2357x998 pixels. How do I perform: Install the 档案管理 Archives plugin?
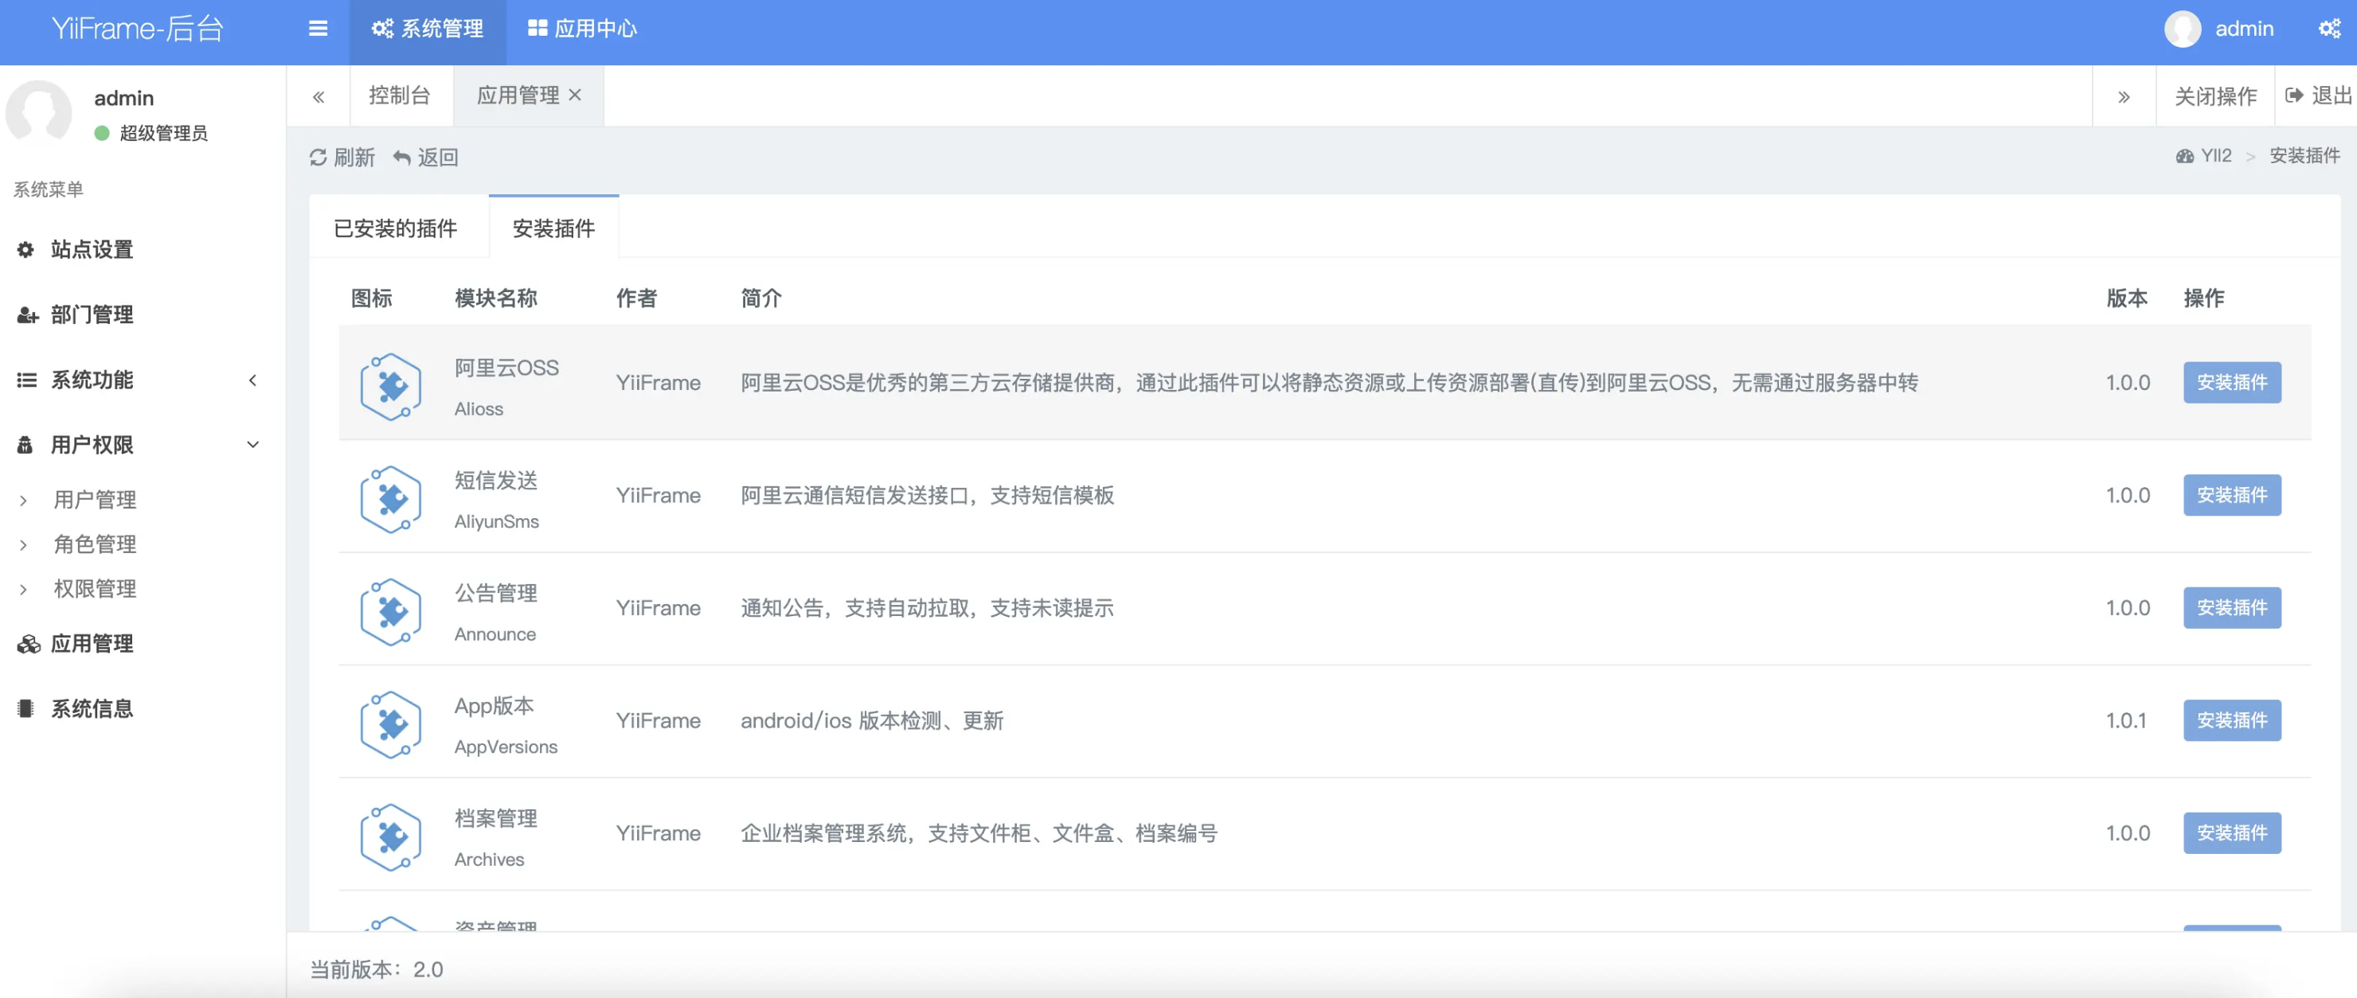coord(2232,832)
